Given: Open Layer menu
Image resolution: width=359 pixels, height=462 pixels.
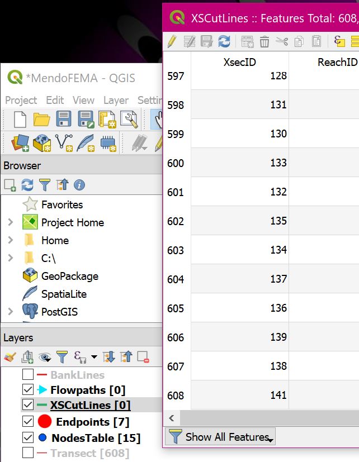Looking at the screenshot, I should [116, 100].
